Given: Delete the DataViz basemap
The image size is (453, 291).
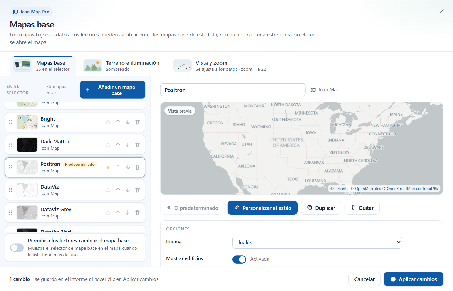Looking at the screenshot, I should (138, 190).
